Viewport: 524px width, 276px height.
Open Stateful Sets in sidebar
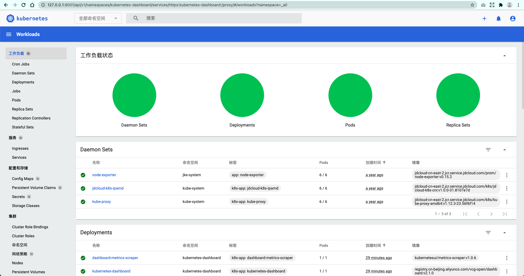click(x=23, y=127)
